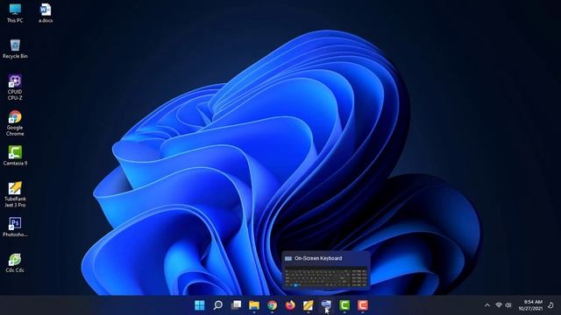Open the Recycle Bin
The height and width of the screenshot is (315, 561).
tap(15, 49)
